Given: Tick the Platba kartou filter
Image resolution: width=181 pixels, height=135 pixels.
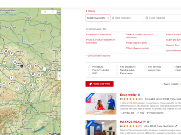Looking at the screenshot, I should pyautogui.click(x=118, y=73).
